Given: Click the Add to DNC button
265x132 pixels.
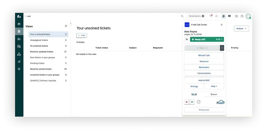Looking at the screenshot, I should point(204,80).
